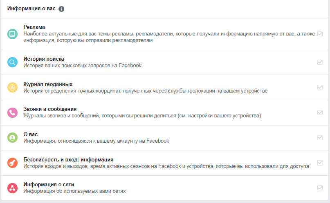Uncheck the О вас checkbox

[x=320, y=138]
